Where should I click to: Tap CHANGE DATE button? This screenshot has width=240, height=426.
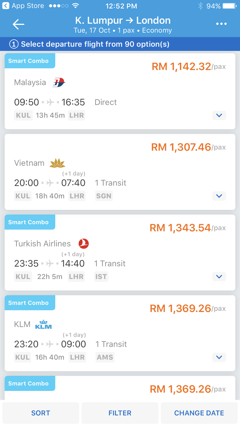199,413
